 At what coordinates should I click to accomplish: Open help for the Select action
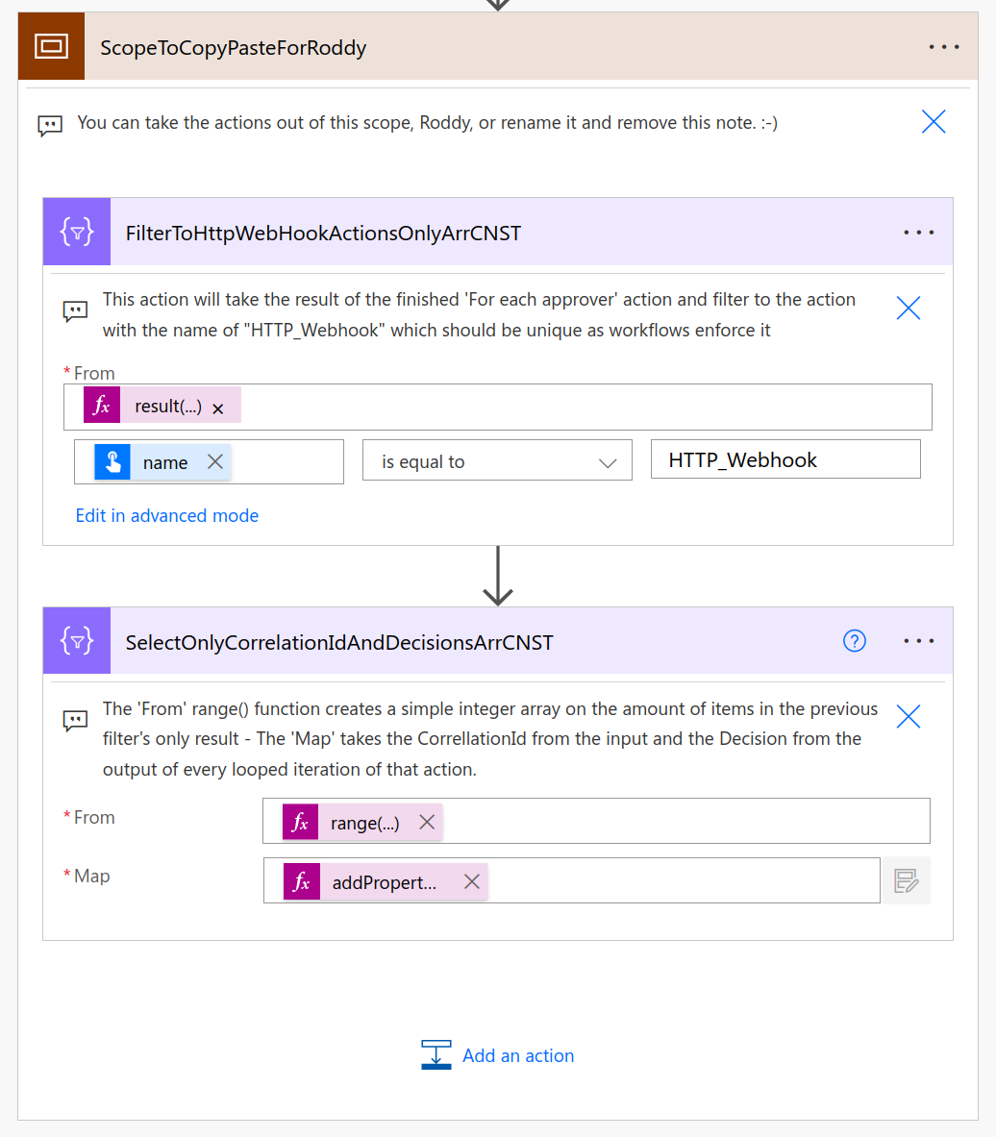point(854,640)
